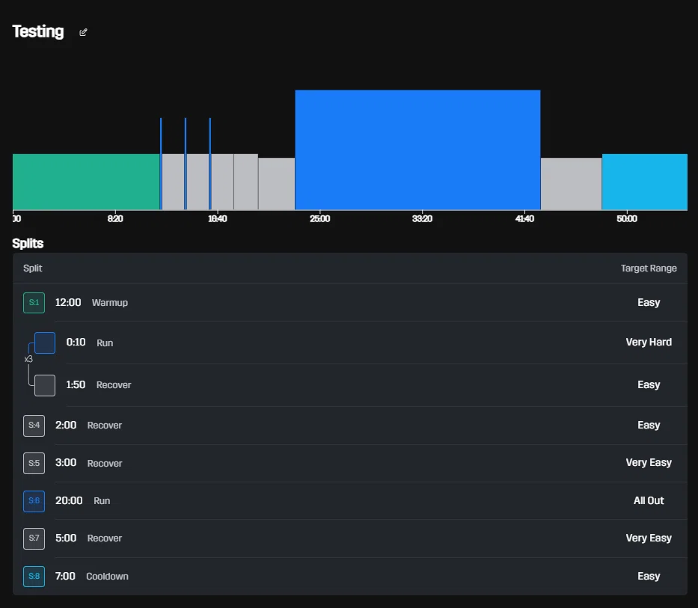This screenshot has height=608, width=698.
Task: Click the All Out target value
Action: tap(649, 501)
